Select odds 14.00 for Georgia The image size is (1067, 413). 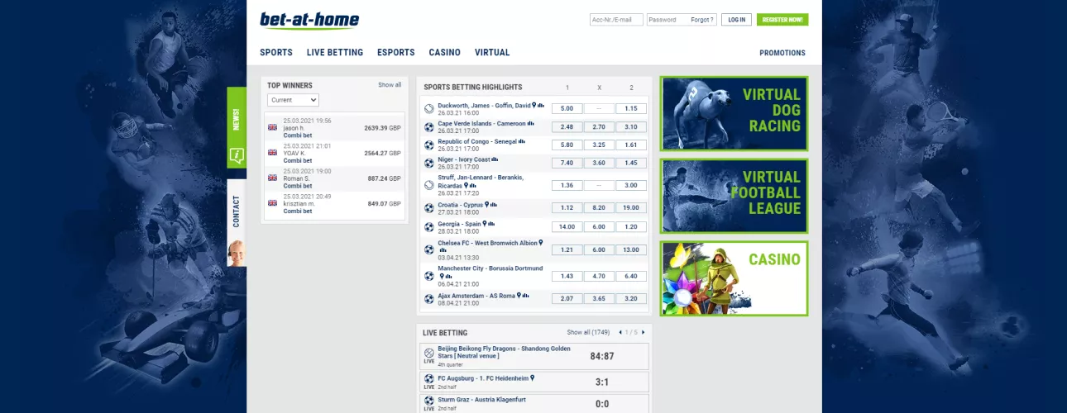[567, 227]
